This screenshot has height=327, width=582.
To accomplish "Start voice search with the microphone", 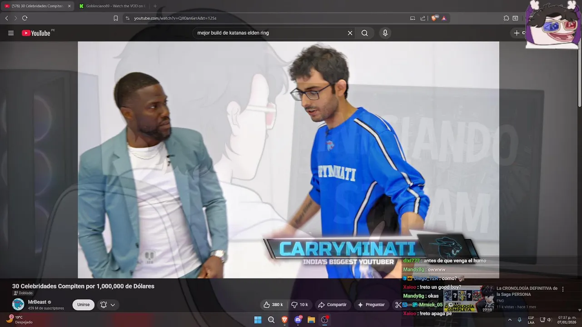I will tap(385, 33).
